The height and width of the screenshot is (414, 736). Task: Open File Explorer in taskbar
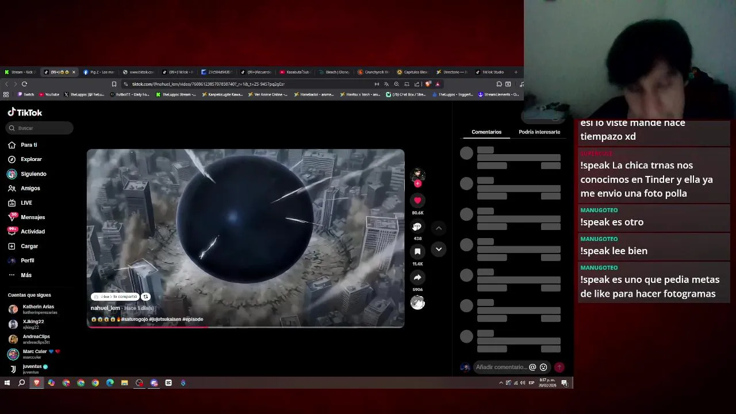click(124, 383)
